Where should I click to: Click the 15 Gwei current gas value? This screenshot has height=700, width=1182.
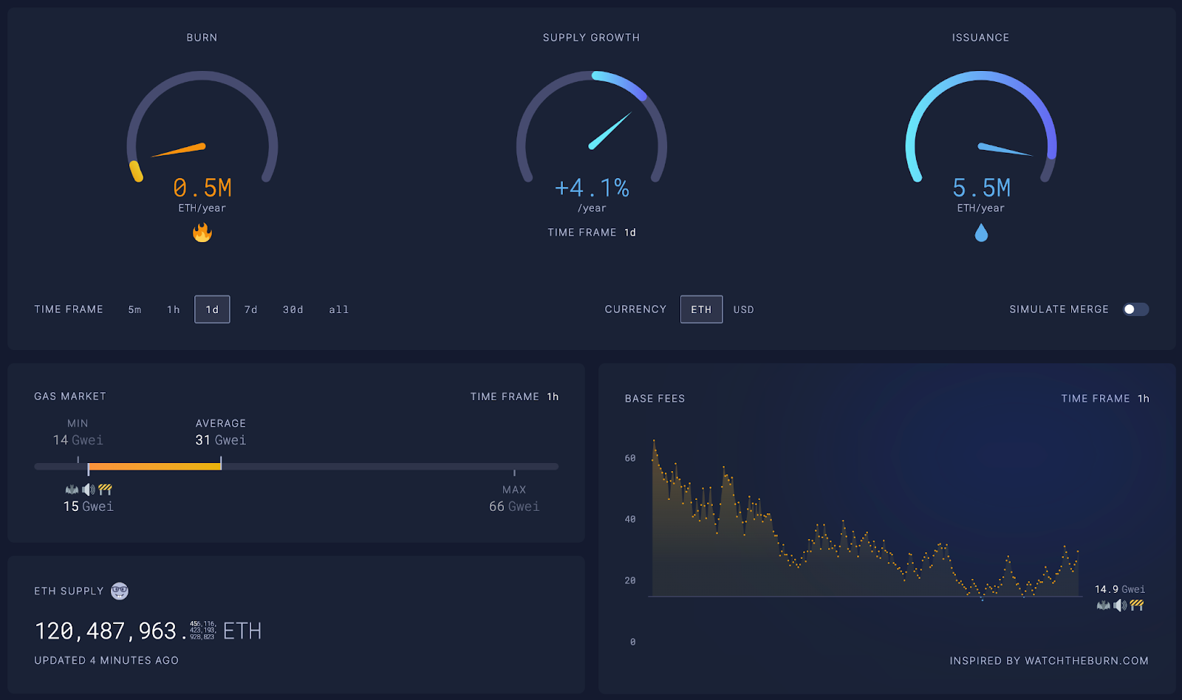click(88, 507)
